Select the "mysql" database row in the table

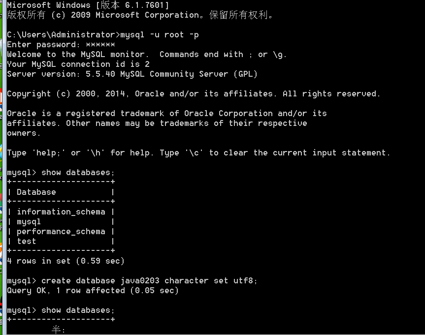[29, 221]
